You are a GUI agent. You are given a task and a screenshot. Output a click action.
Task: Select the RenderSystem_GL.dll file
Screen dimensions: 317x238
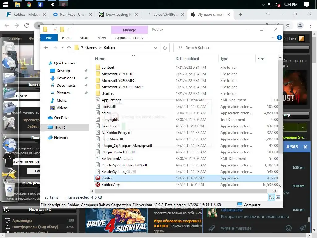click(119, 172)
